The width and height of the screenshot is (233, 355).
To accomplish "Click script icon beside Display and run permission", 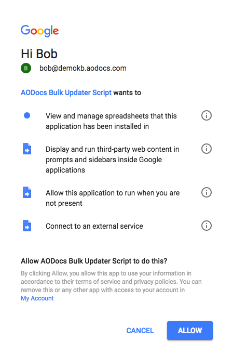I will (27, 149).
